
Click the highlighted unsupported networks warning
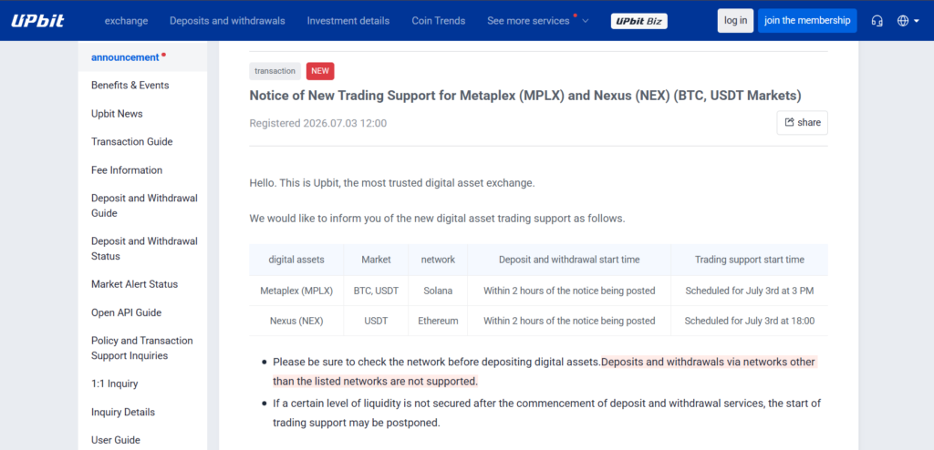coord(545,372)
